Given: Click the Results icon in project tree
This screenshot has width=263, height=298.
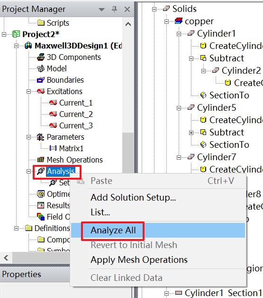Looking at the screenshot, I should (41, 205).
